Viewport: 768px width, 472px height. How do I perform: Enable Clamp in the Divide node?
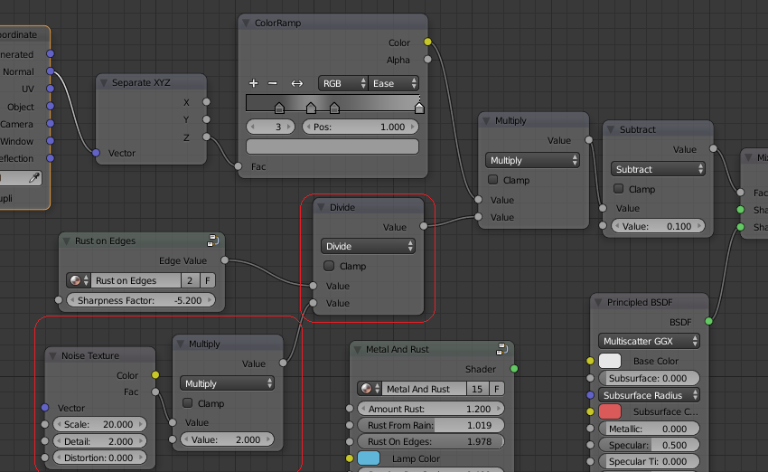tap(329, 266)
